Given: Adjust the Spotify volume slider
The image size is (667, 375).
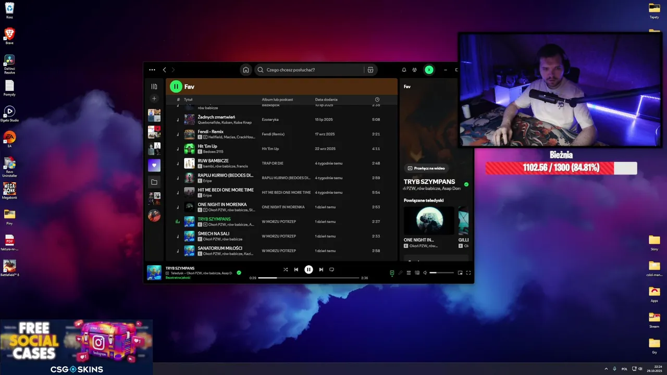Looking at the screenshot, I should click(441, 272).
